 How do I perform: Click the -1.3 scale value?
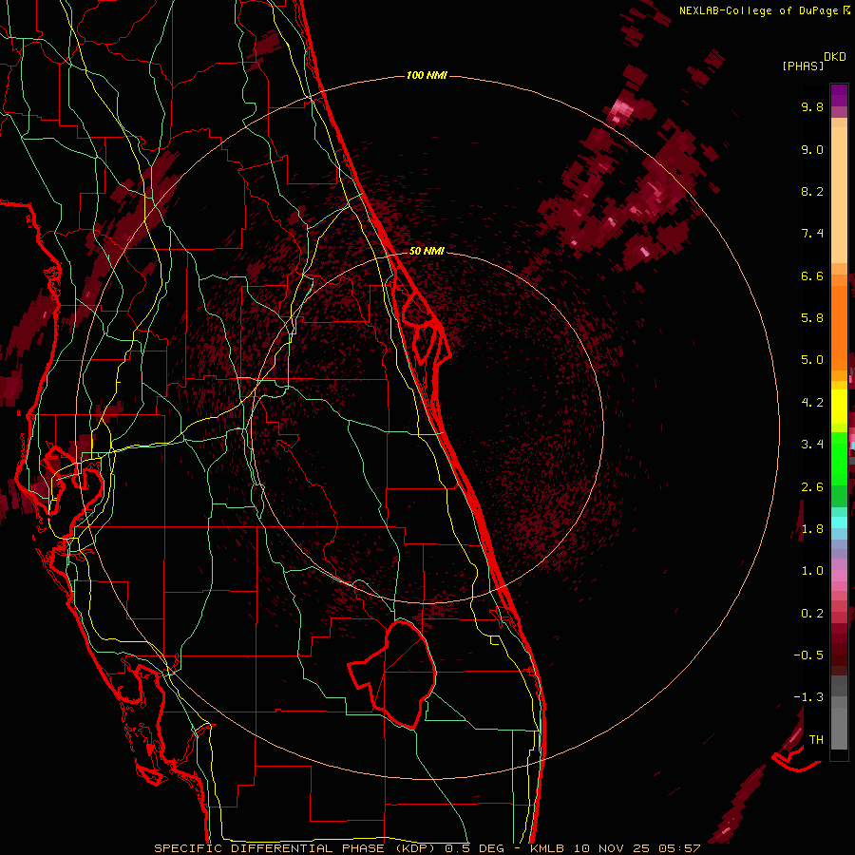[808, 697]
